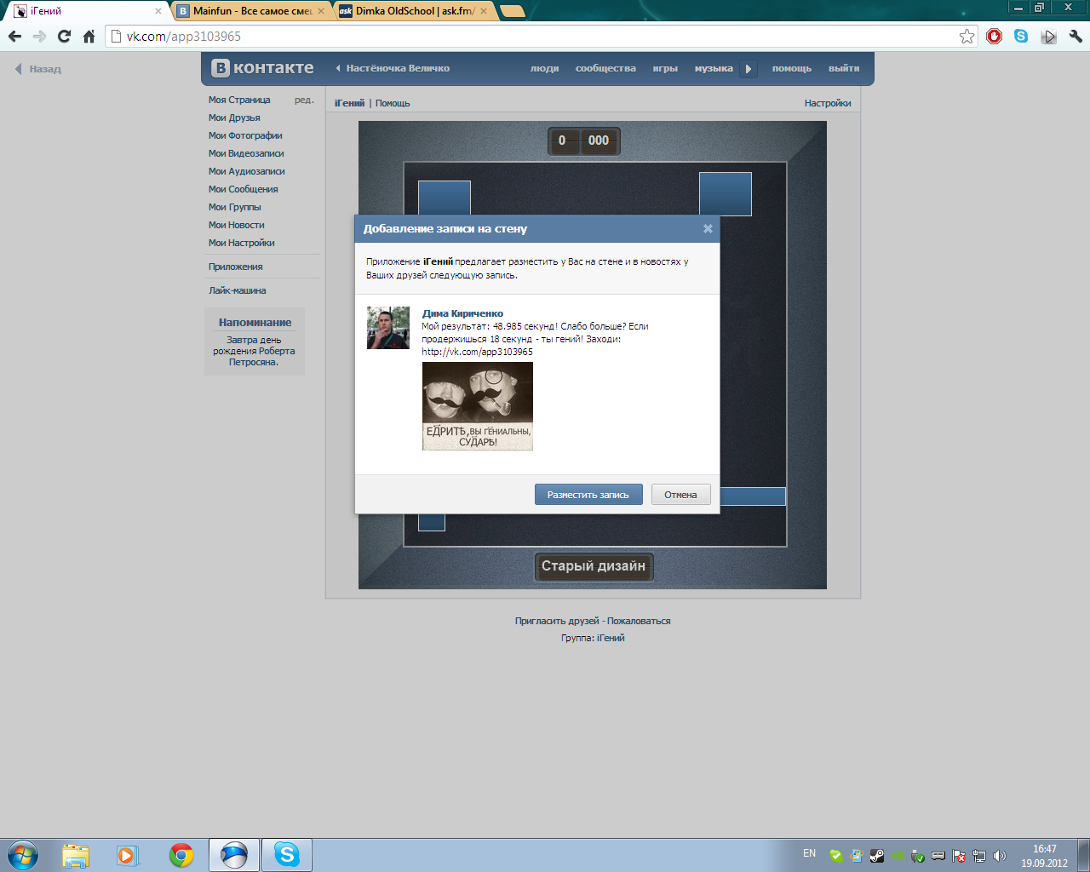Screen dimensions: 1090x872
Task: Open the Группа: iГений link
Action: [611, 638]
